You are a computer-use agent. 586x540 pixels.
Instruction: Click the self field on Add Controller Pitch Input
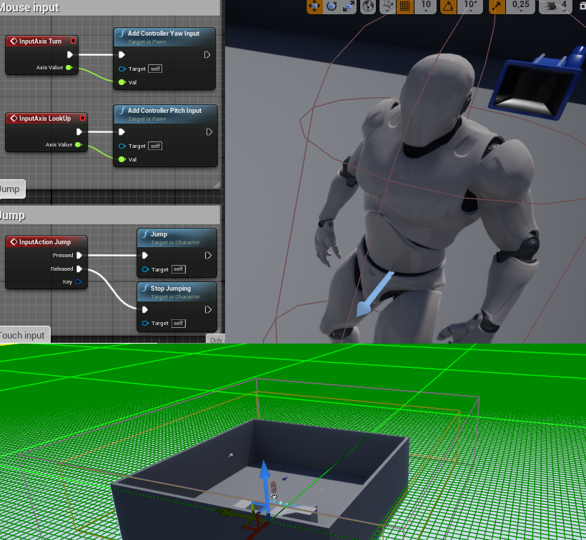tap(155, 146)
